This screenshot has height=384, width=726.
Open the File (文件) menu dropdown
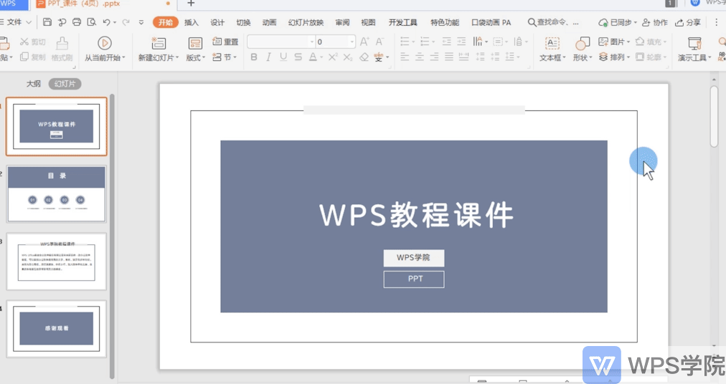16,22
